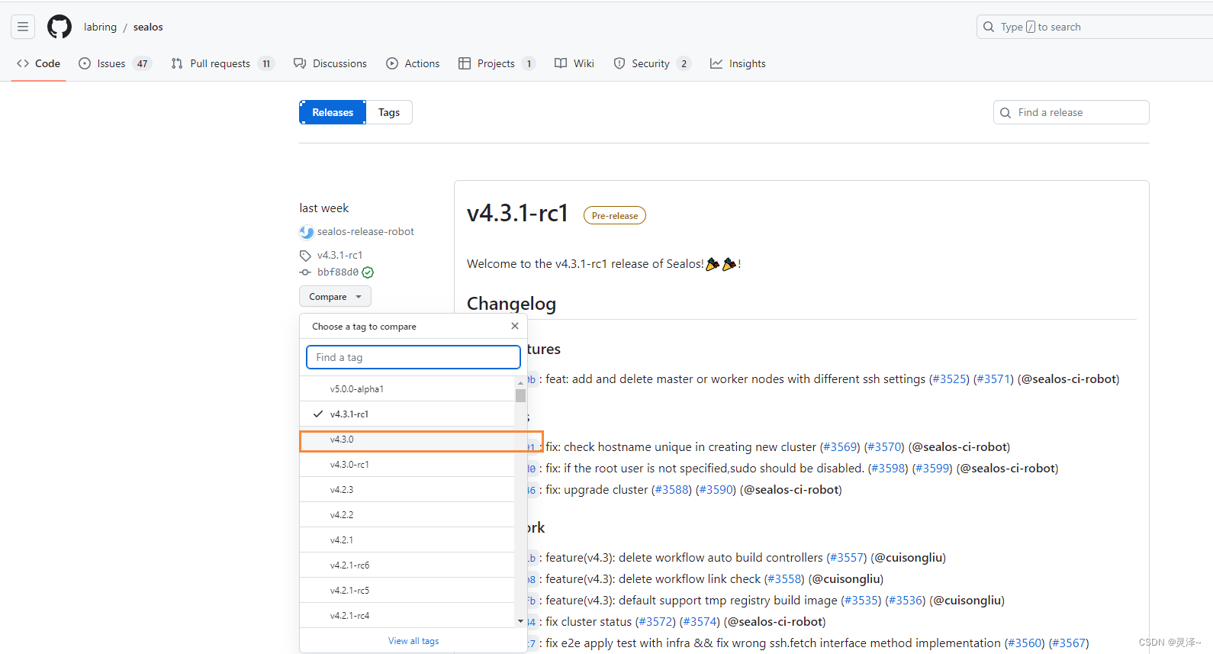1213x654 pixels.
Task: Toggle the Compare dropdown
Action: [x=335, y=297]
